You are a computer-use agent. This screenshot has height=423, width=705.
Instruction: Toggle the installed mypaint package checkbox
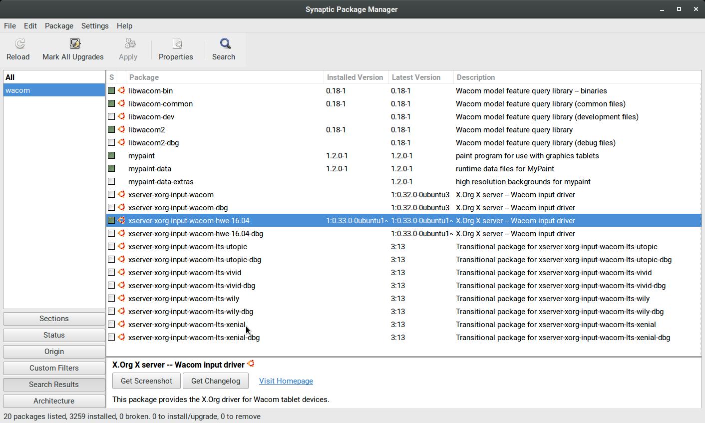[x=111, y=156]
